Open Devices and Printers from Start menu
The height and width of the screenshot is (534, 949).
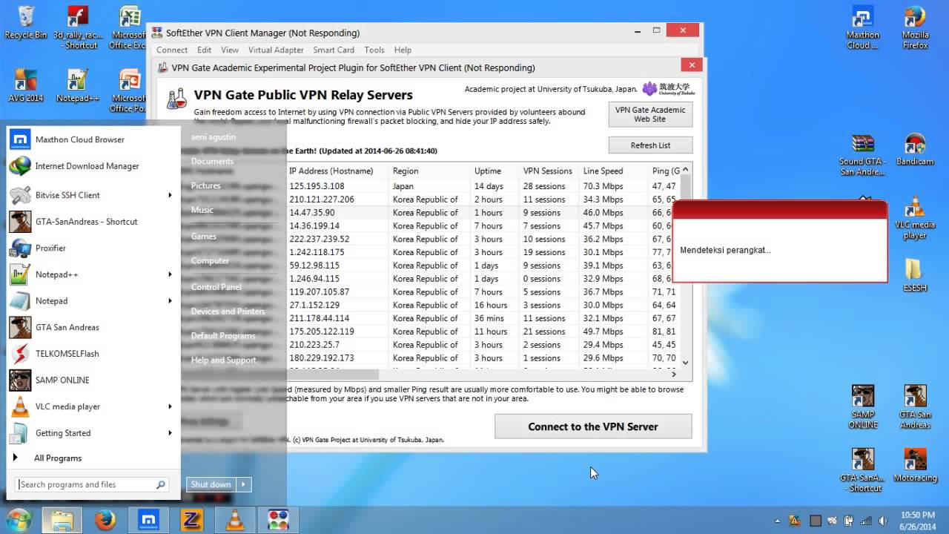[x=228, y=311]
